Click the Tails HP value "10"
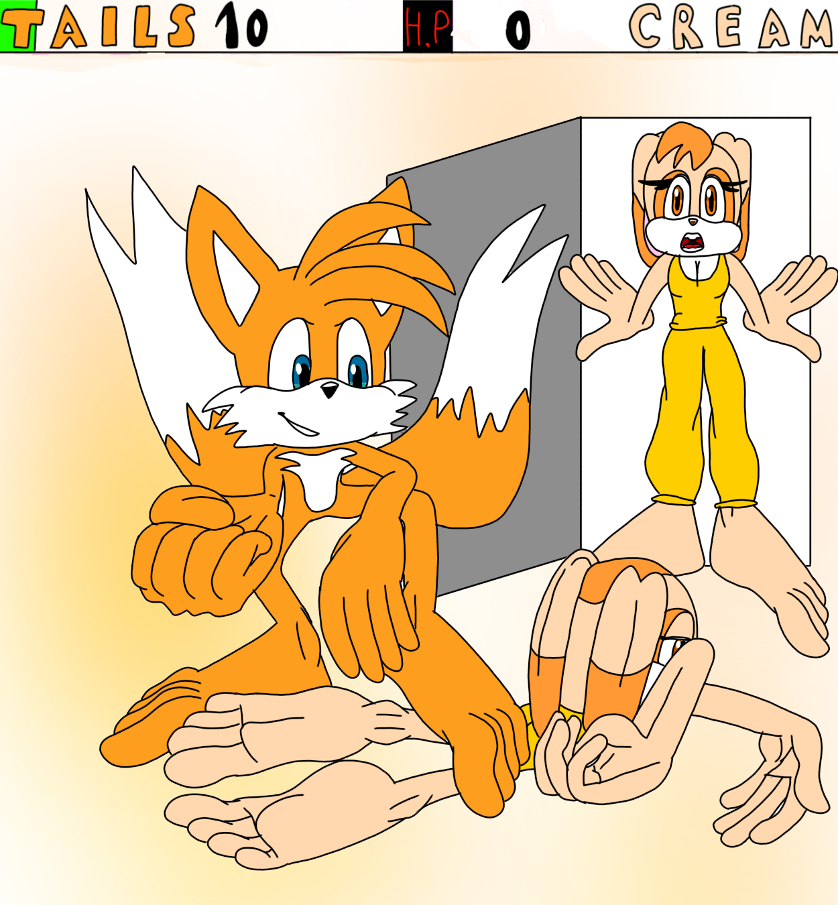This screenshot has width=838, height=905. 241,27
